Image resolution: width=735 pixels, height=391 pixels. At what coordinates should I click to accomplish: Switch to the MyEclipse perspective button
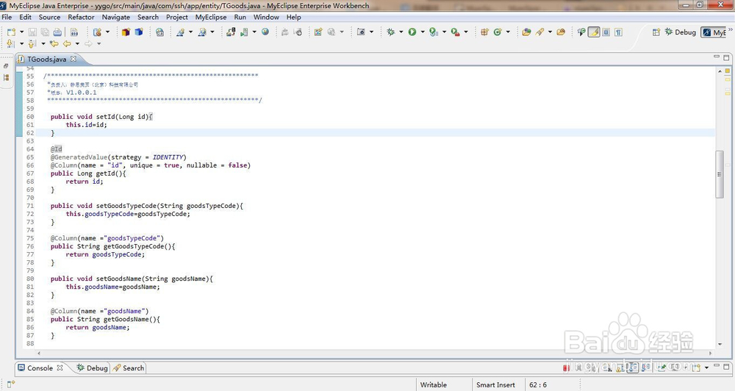[x=714, y=32]
